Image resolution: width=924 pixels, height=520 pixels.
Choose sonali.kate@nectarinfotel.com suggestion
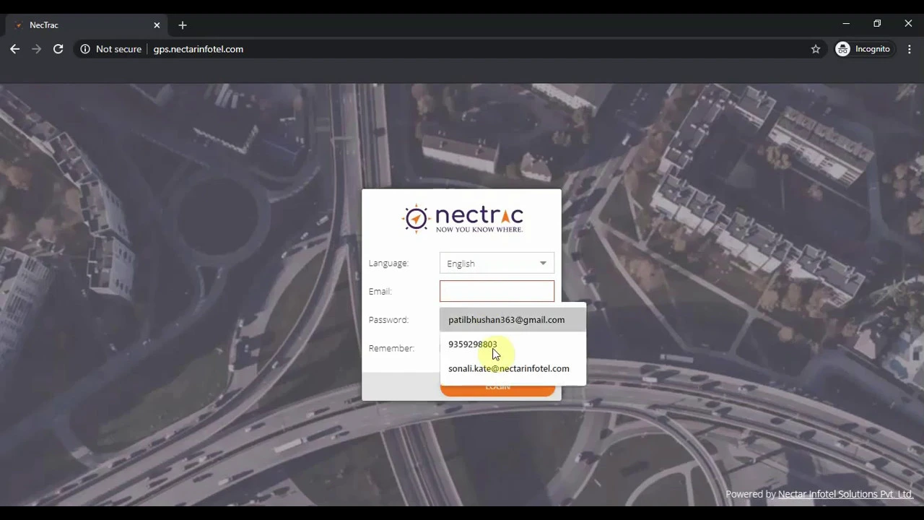(x=513, y=368)
